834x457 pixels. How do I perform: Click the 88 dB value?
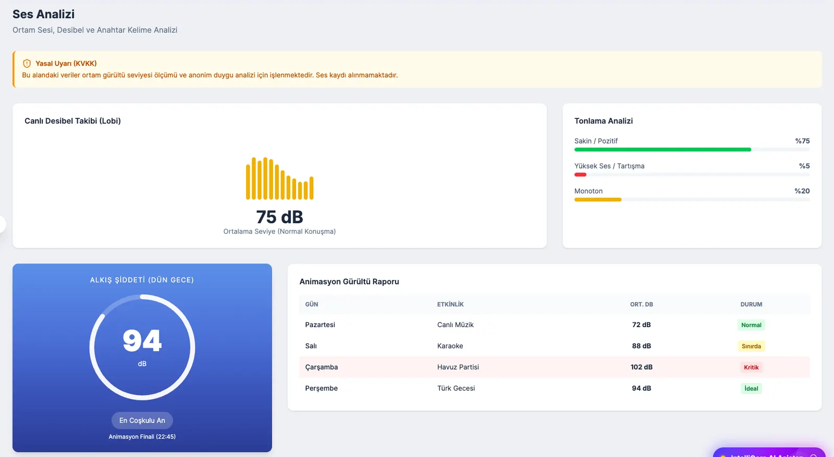642,346
